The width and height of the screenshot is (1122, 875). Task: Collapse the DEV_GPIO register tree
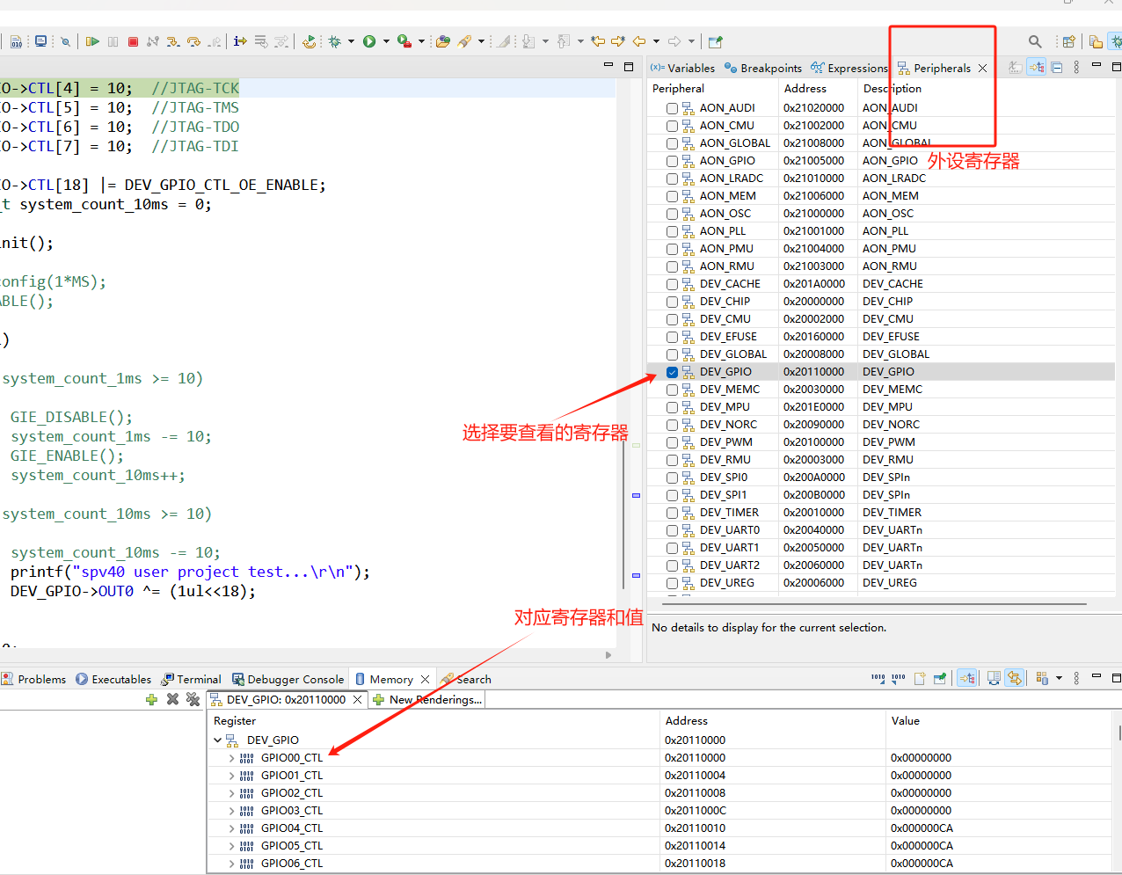click(x=218, y=740)
